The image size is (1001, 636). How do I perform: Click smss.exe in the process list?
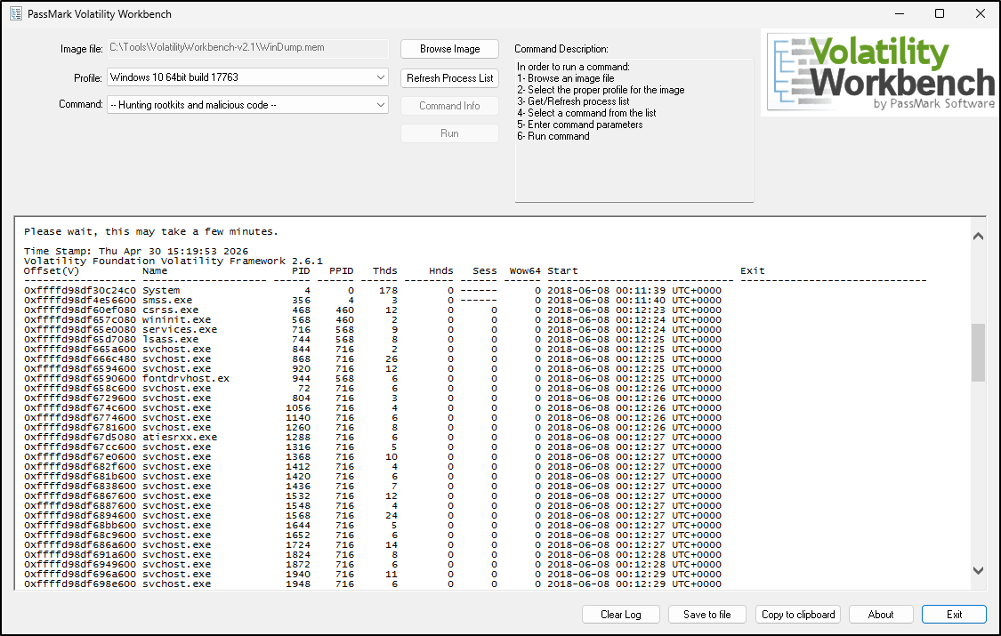click(167, 300)
